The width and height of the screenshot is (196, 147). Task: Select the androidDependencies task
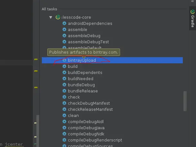coord(90,24)
